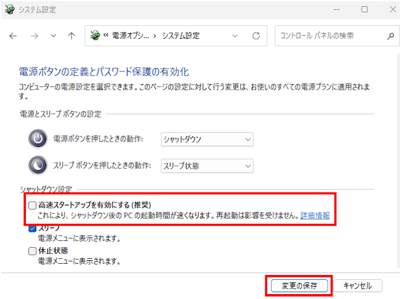Check the 休止状態 checkbox

(x=33, y=251)
